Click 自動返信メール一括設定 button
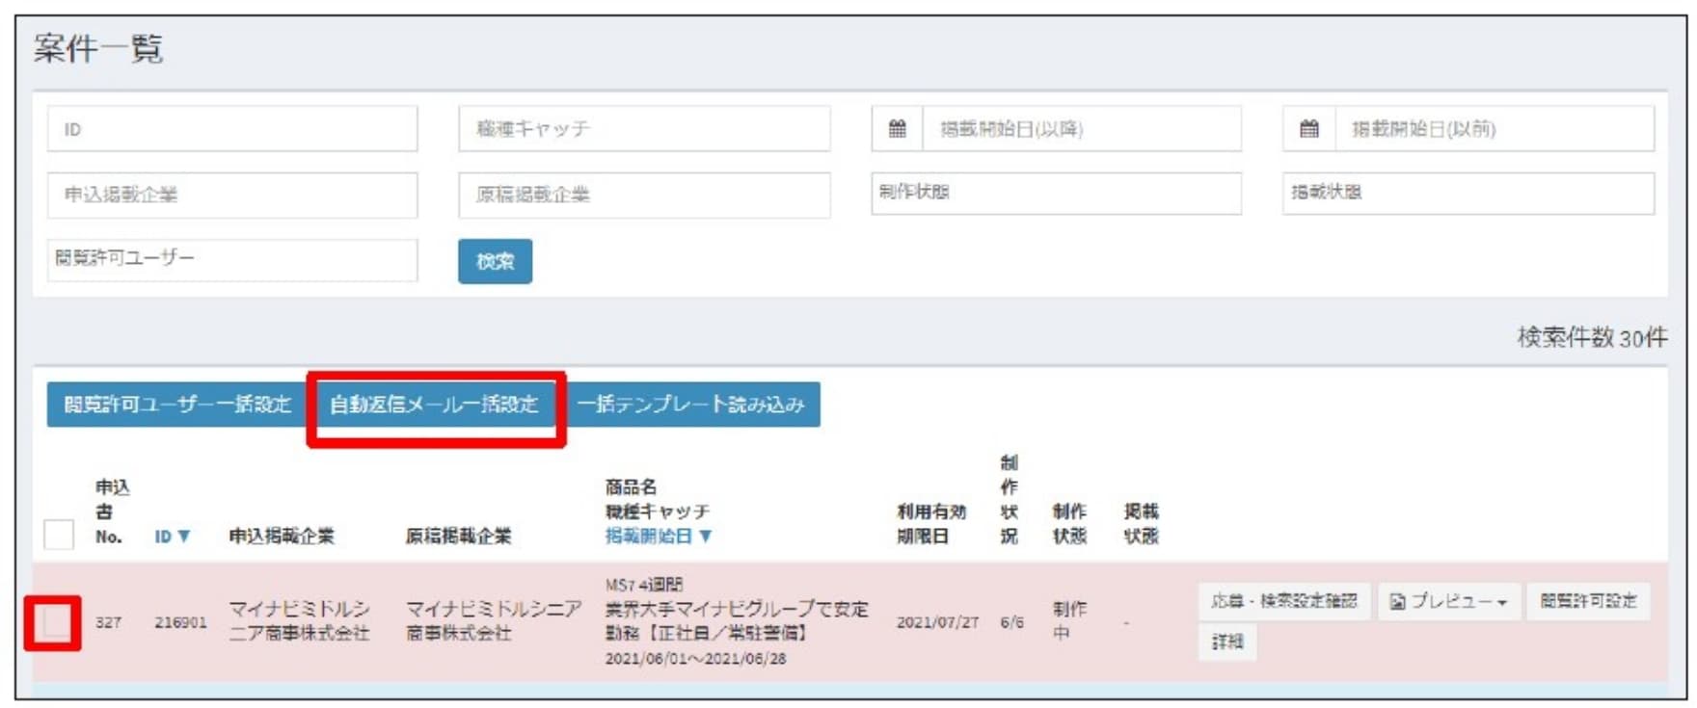Screen dimensions: 1697x708 pos(435,405)
